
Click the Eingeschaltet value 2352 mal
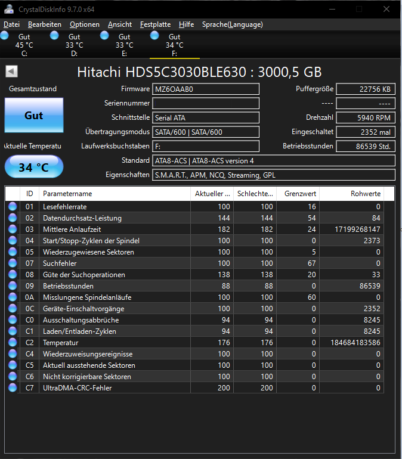pos(366,132)
